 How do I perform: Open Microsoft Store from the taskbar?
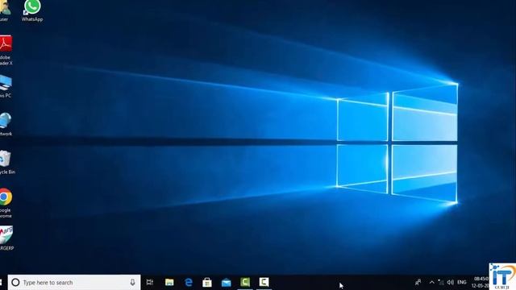click(207, 282)
